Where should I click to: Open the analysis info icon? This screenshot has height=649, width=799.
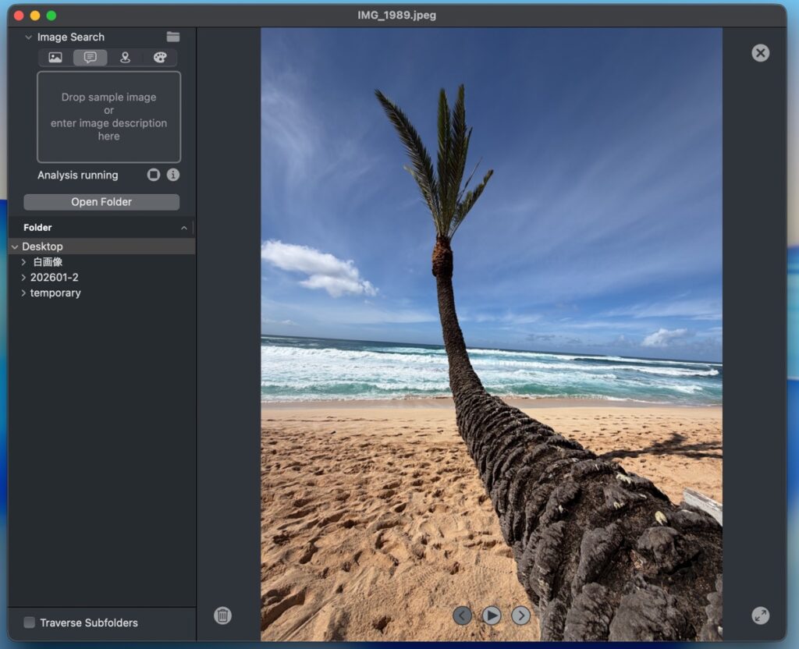[173, 175]
